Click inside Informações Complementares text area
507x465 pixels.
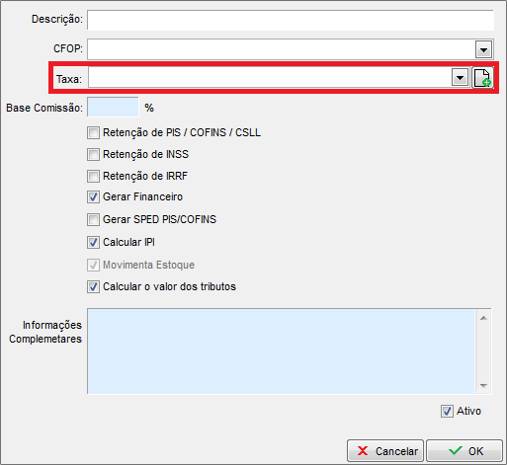point(281,351)
